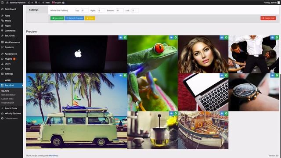Click the Top padding input field
Viewport: 281px width, 158px height.
pos(85,11)
